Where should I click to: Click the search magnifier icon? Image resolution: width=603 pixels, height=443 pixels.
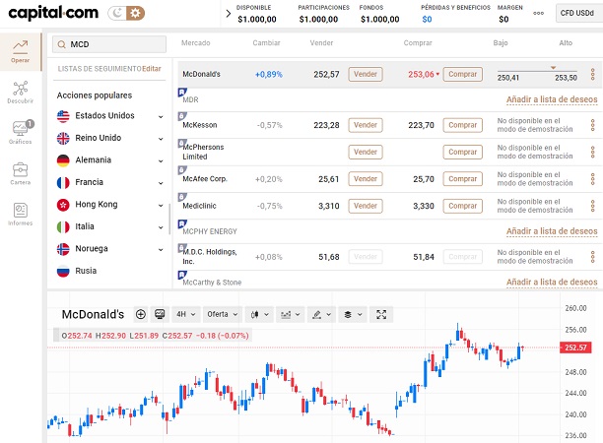click(x=61, y=44)
